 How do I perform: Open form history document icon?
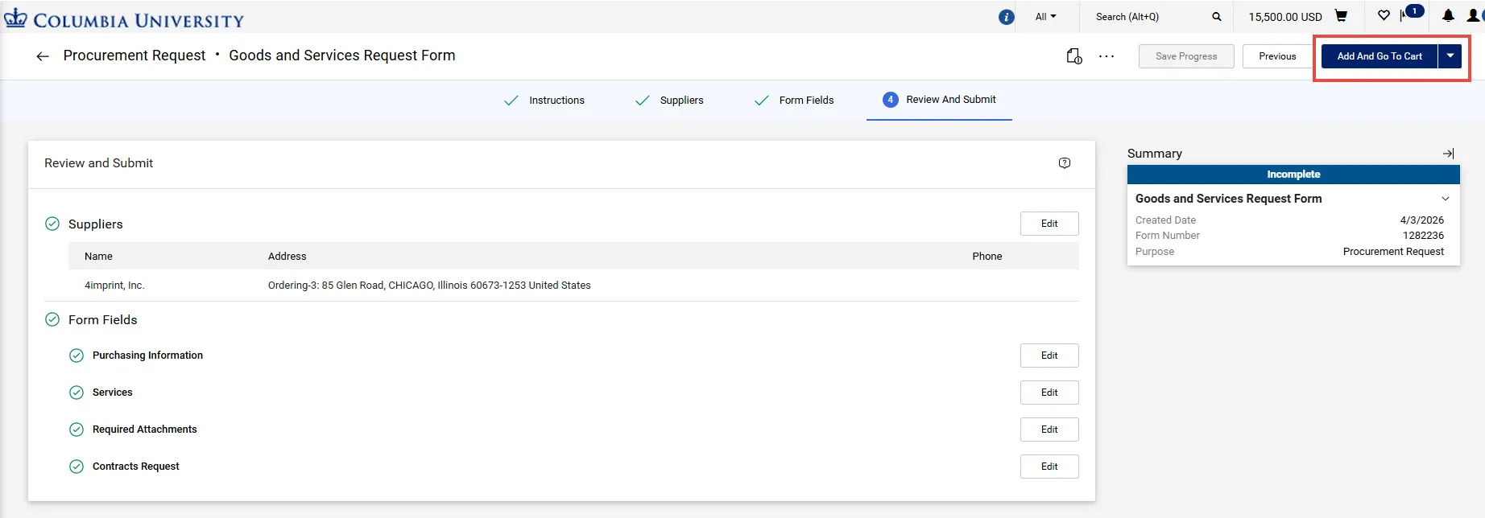click(1074, 56)
